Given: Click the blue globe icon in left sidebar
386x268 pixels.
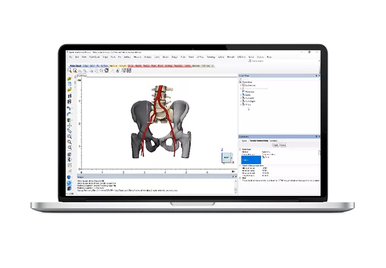Looking at the screenshot, I should [x=69, y=183].
